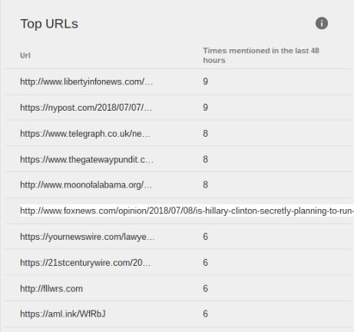Open thegatewaypundit URL link
This screenshot has width=354, height=332.
(87, 160)
